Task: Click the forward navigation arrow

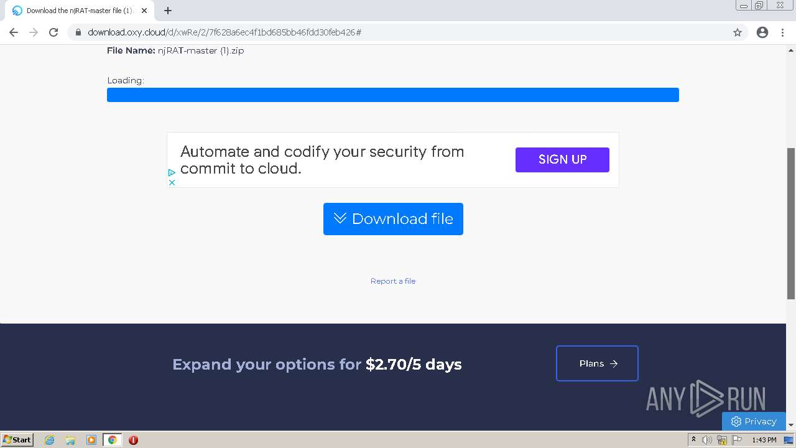Action: (34, 32)
